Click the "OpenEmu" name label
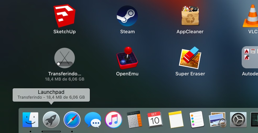The height and width of the screenshot is (133, 258). click(127, 74)
